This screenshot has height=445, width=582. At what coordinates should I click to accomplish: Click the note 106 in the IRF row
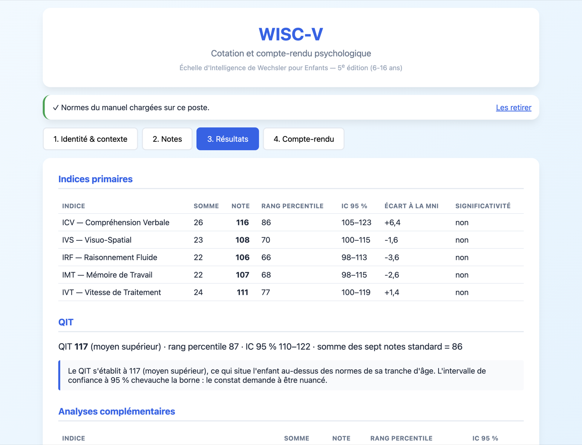(x=242, y=257)
